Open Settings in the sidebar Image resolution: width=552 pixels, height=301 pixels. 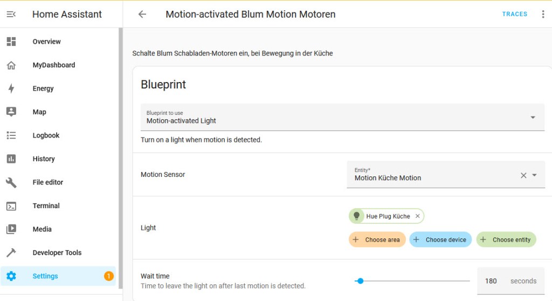45,276
